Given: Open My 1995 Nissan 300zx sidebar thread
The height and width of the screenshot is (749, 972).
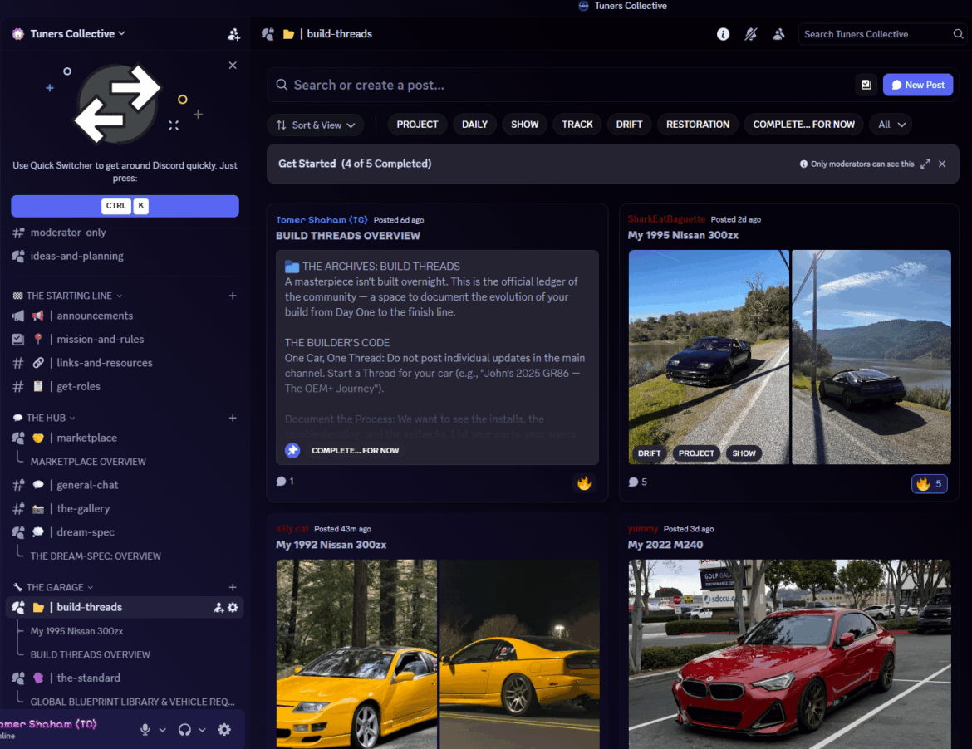Looking at the screenshot, I should click(x=77, y=631).
